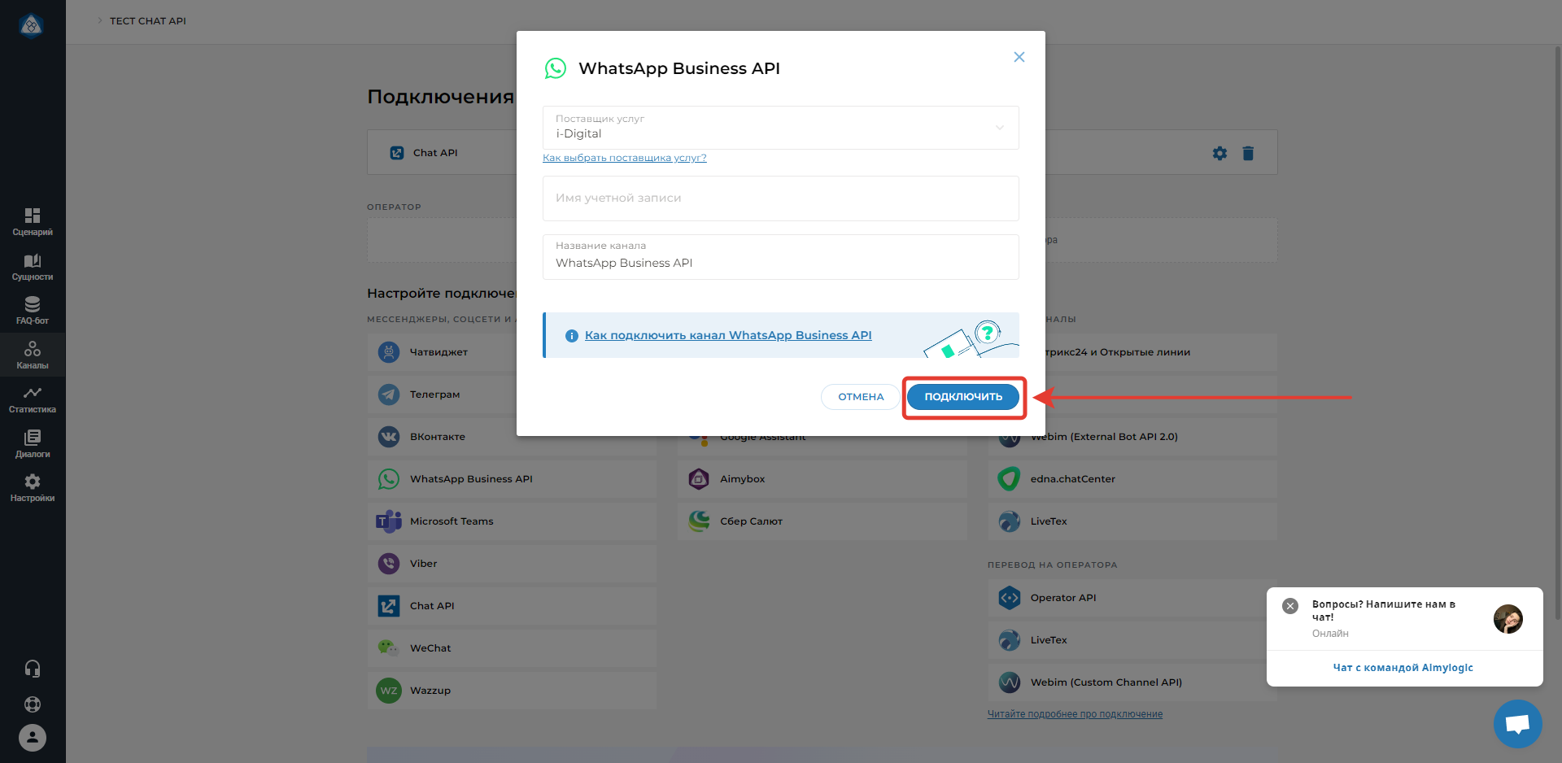Click the headset support icon
This screenshot has width=1562, height=763.
(33, 669)
